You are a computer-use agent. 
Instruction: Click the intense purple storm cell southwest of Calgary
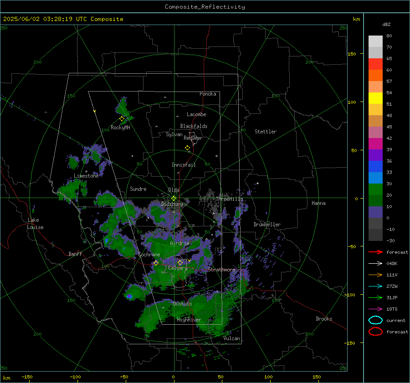[x=129, y=296]
